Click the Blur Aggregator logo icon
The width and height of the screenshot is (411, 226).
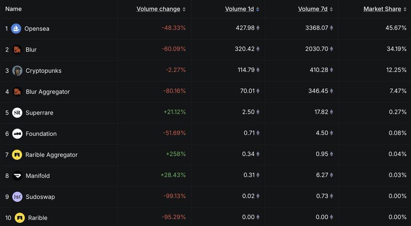click(17, 92)
